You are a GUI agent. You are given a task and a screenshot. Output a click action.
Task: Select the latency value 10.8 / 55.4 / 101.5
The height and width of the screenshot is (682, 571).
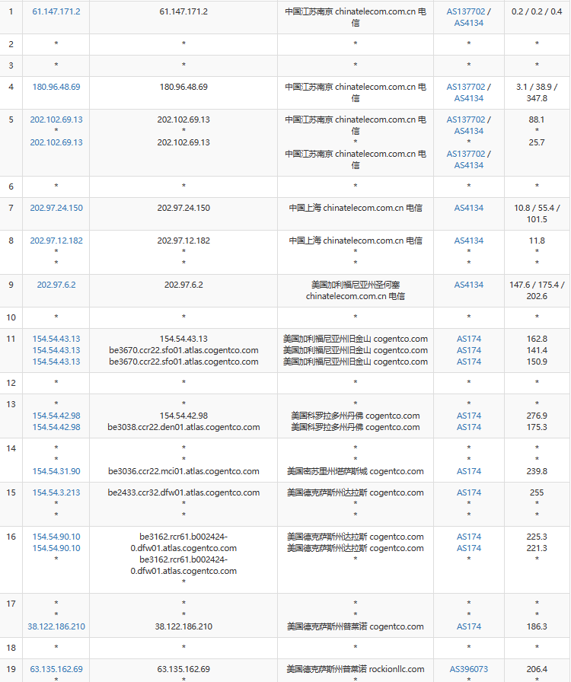(x=537, y=214)
